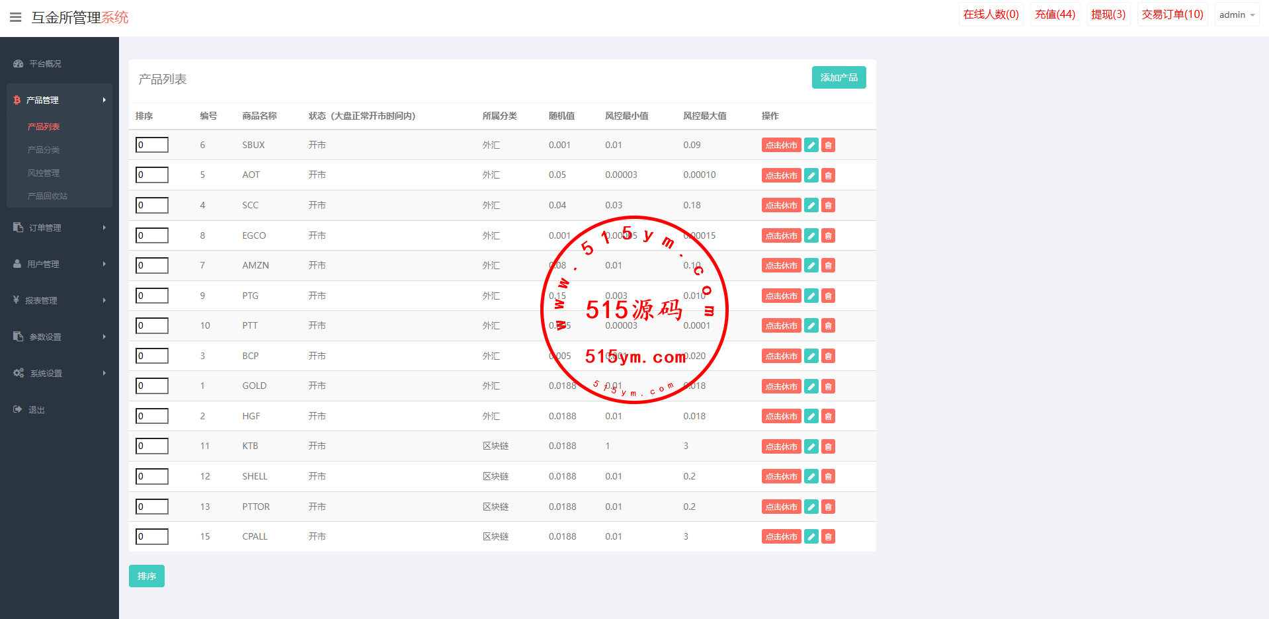Toggle market closed for SCC product
This screenshot has height=619, width=1269.
pos(781,206)
